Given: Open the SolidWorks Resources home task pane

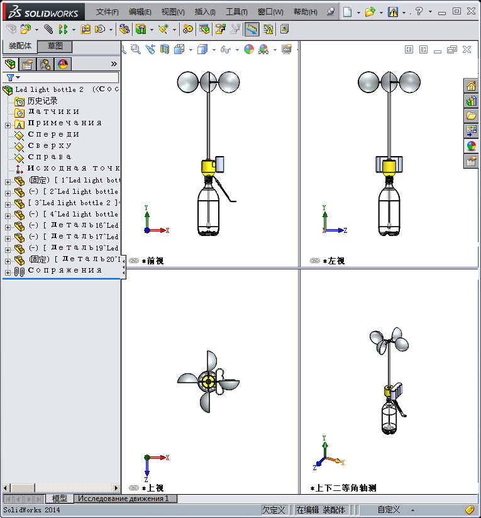Looking at the screenshot, I should (x=471, y=86).
